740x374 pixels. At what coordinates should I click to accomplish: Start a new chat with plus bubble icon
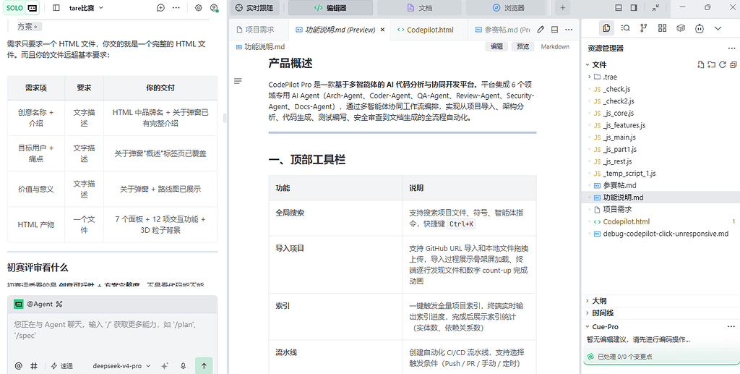(161, 7)
